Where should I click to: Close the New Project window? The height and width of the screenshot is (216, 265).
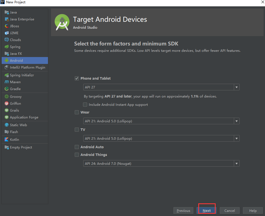[263, 2]
